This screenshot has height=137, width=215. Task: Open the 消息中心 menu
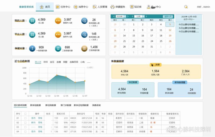click(81, 7)
